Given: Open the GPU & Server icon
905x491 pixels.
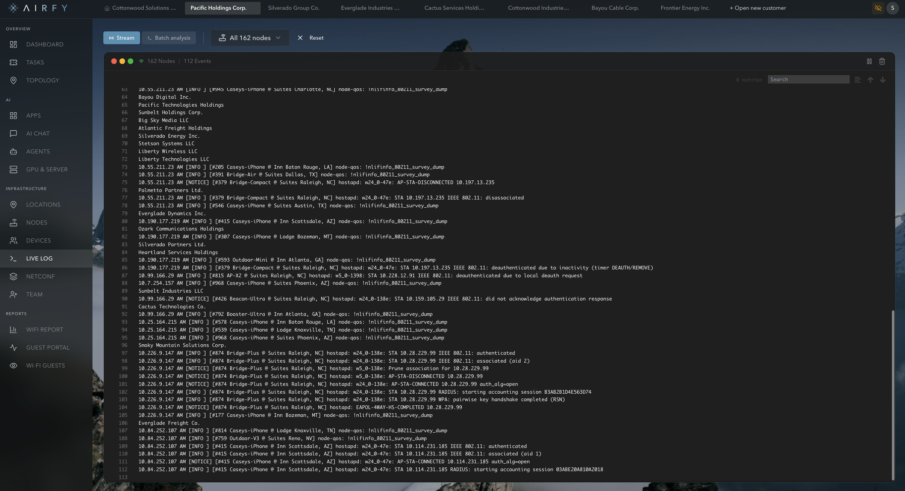Looking at the screenshot, I should (x=13, y=170).
